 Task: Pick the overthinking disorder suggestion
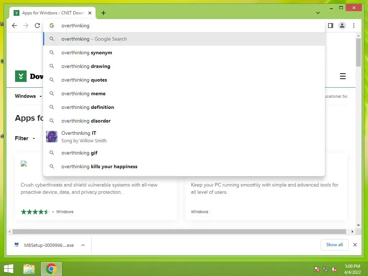(x=184, y=121)
